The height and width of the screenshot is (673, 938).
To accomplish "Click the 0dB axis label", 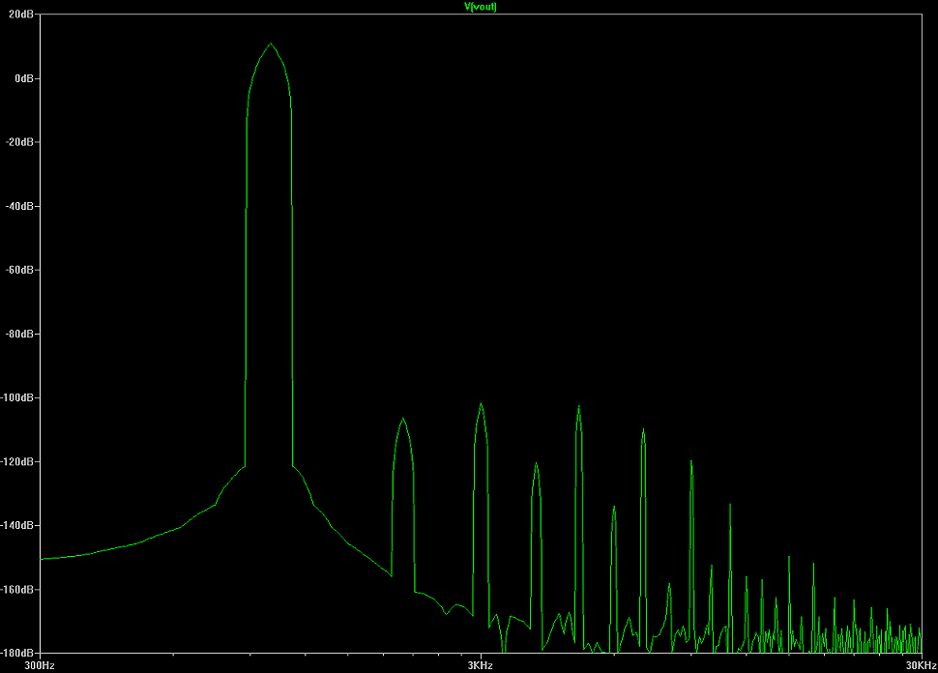I will [24, 78].
